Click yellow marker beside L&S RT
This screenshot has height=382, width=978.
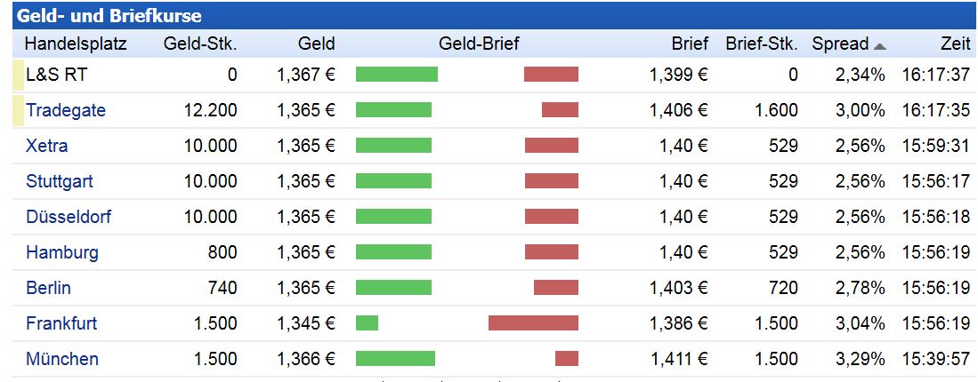[18, 76]
